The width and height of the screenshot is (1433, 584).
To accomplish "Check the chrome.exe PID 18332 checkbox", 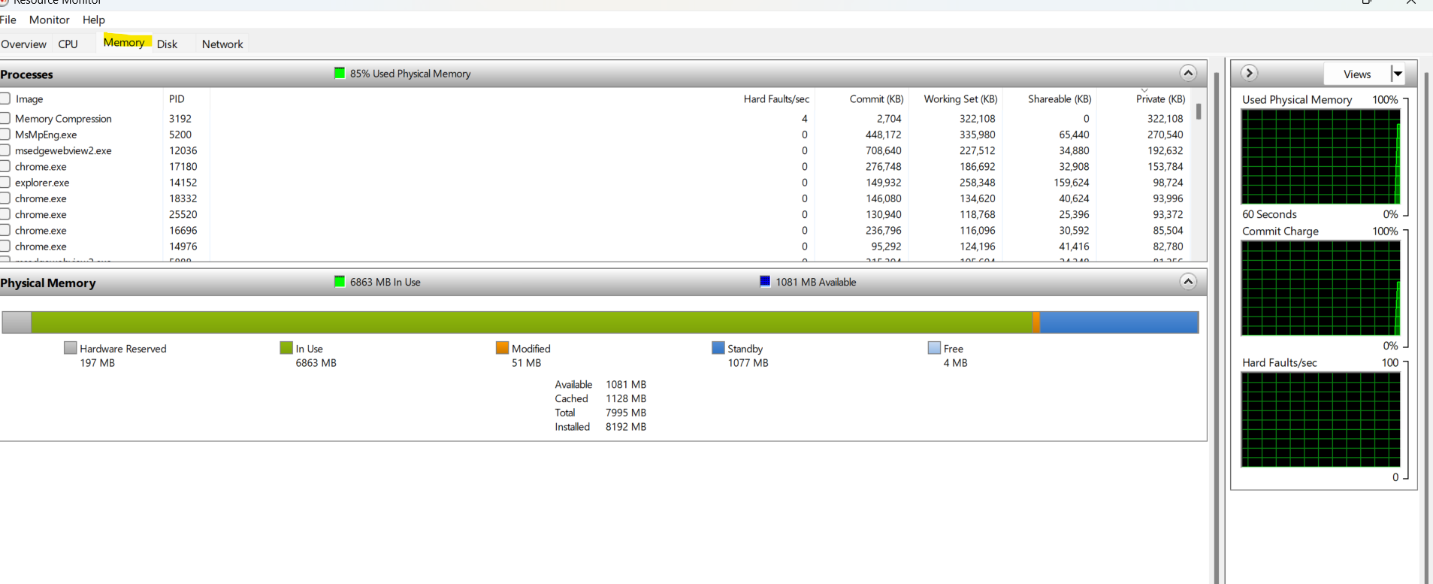I will [x=5, y=198].
